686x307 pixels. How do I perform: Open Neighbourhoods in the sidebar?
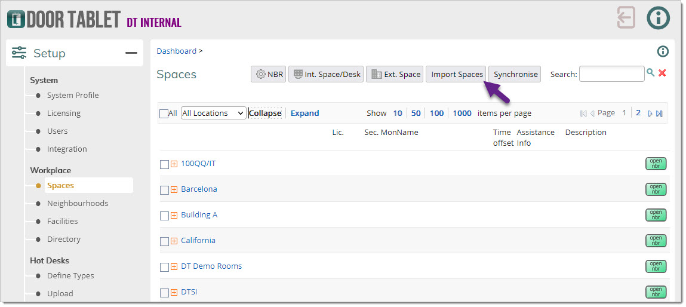point(78,203)
